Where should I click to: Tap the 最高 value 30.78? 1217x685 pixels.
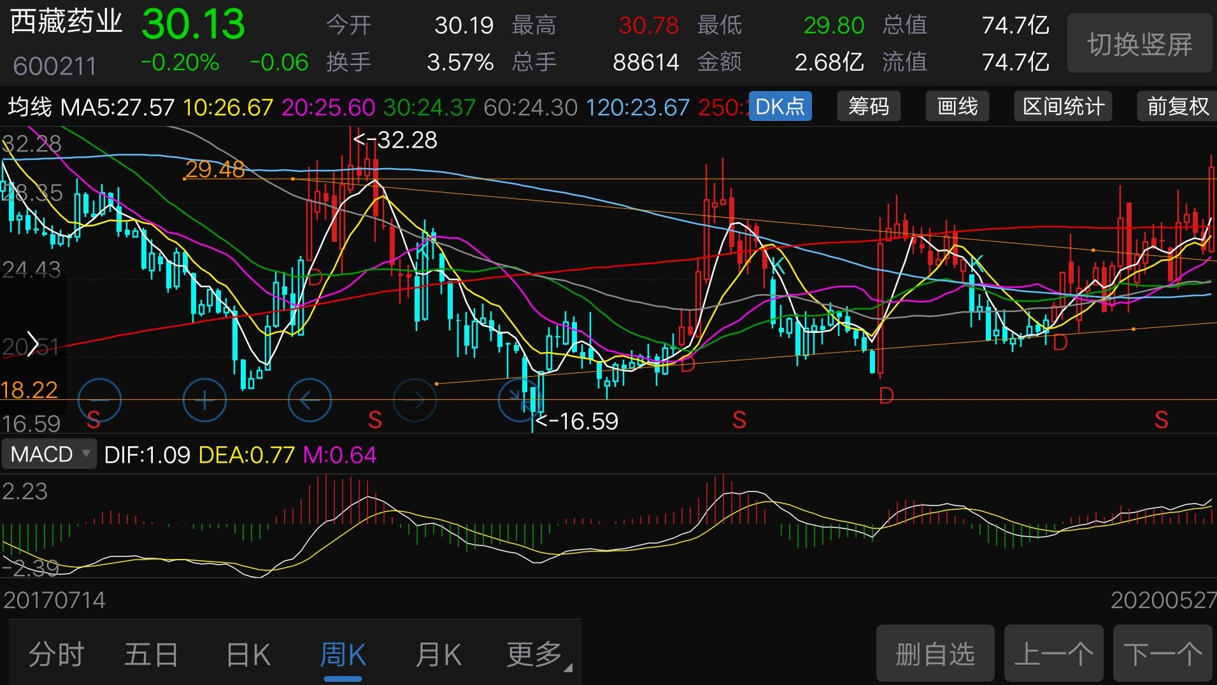point(648,25)
